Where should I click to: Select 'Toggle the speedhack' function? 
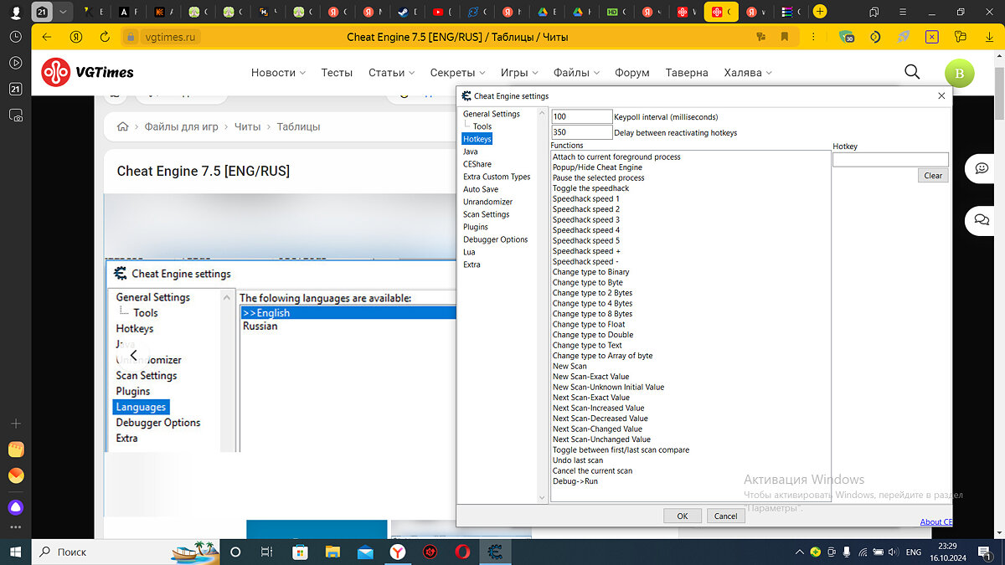(x=590, y=188)
